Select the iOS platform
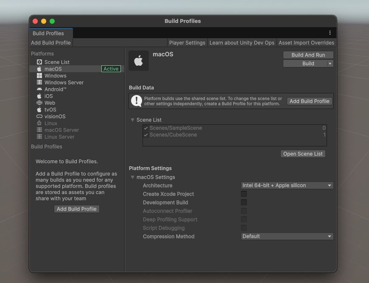The height and width of the screenshot is (283, 369). [77, 96]
